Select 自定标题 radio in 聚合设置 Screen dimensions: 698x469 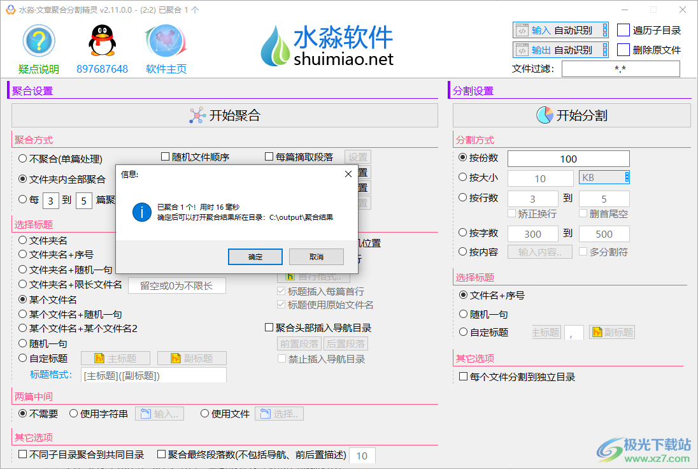(23, 358)
